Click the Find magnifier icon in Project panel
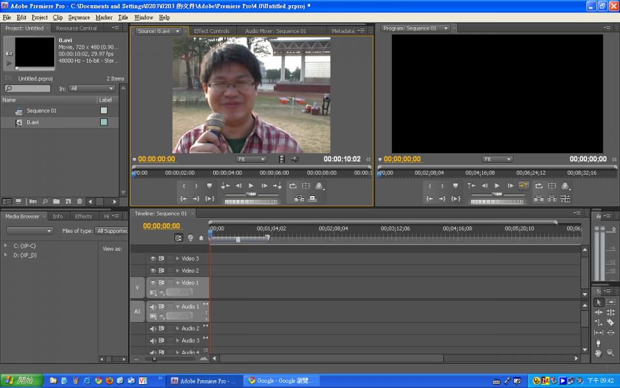This screenshot has width=620, height=388. pyautogui.click(x=45, y=202)
